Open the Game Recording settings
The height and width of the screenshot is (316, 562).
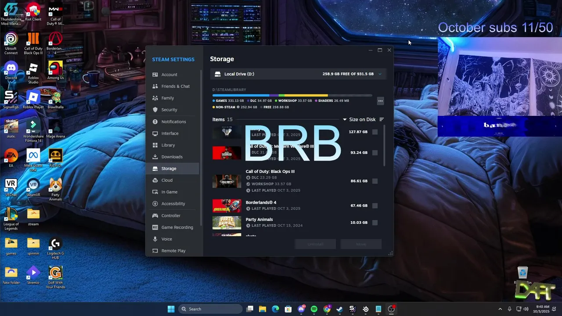pos(173,227)
